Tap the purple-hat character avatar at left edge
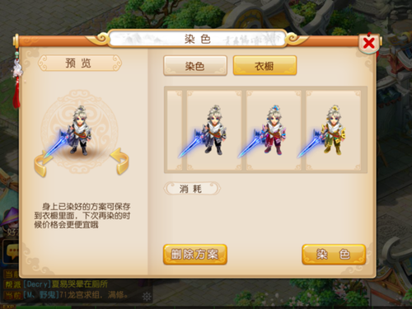 [9, 220]
